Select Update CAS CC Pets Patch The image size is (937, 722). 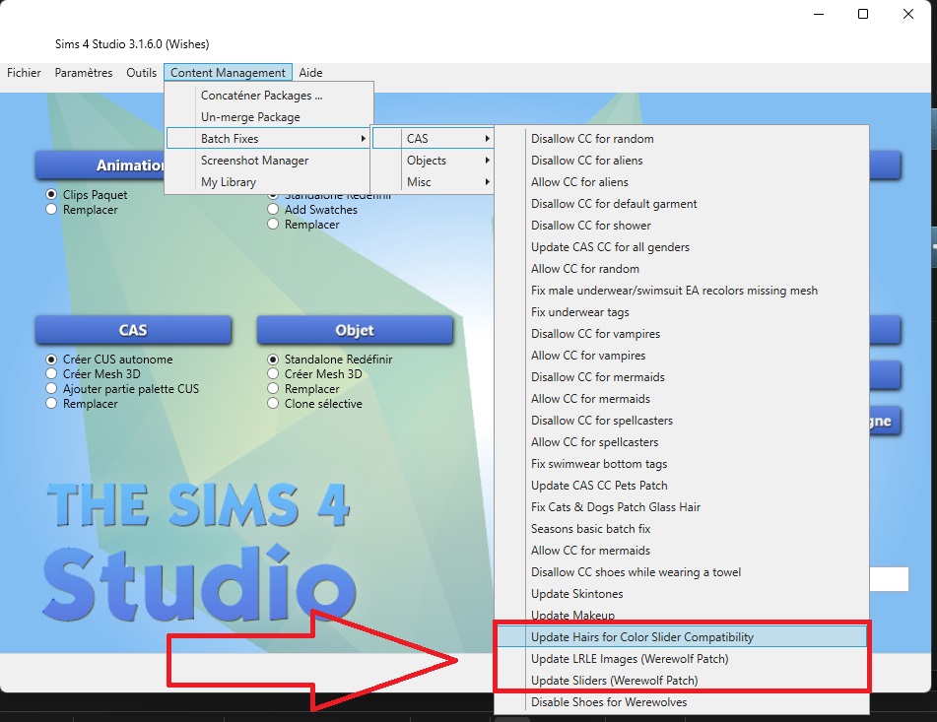coord(681,485)
